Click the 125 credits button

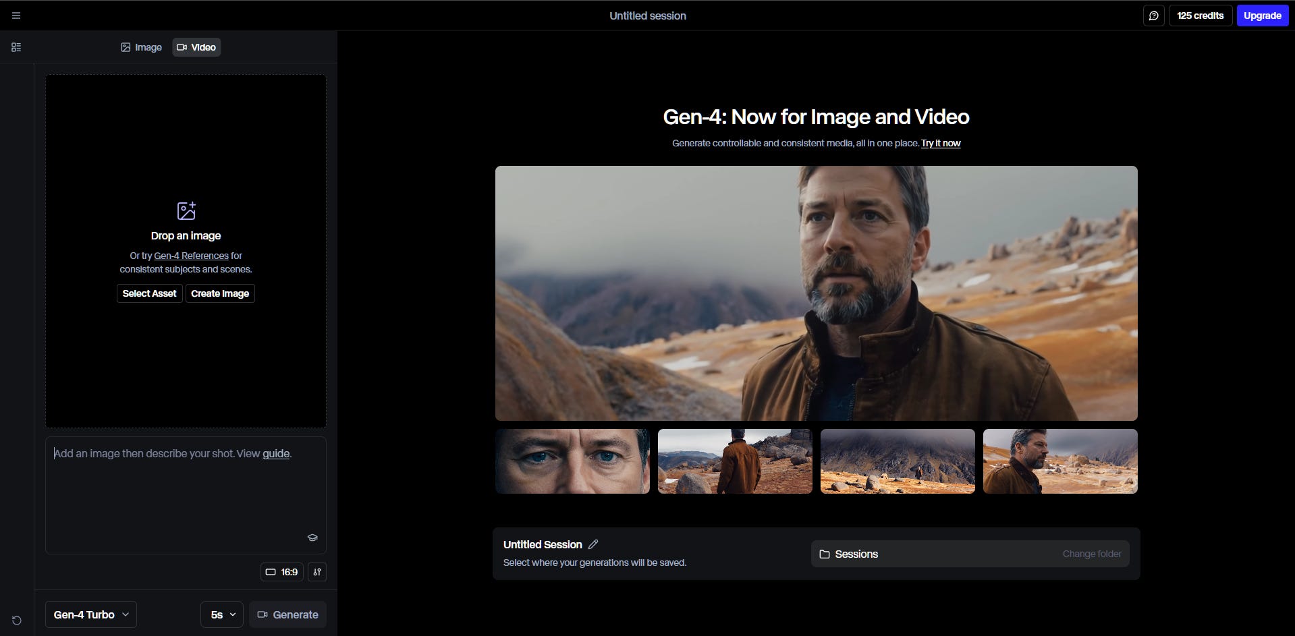pos(1200,16)
